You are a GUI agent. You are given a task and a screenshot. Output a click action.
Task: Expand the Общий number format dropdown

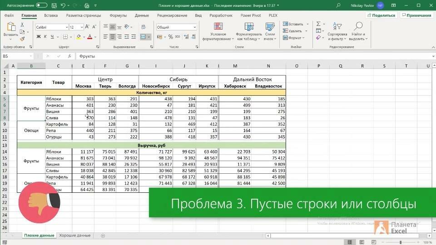[x=195, y=27]
